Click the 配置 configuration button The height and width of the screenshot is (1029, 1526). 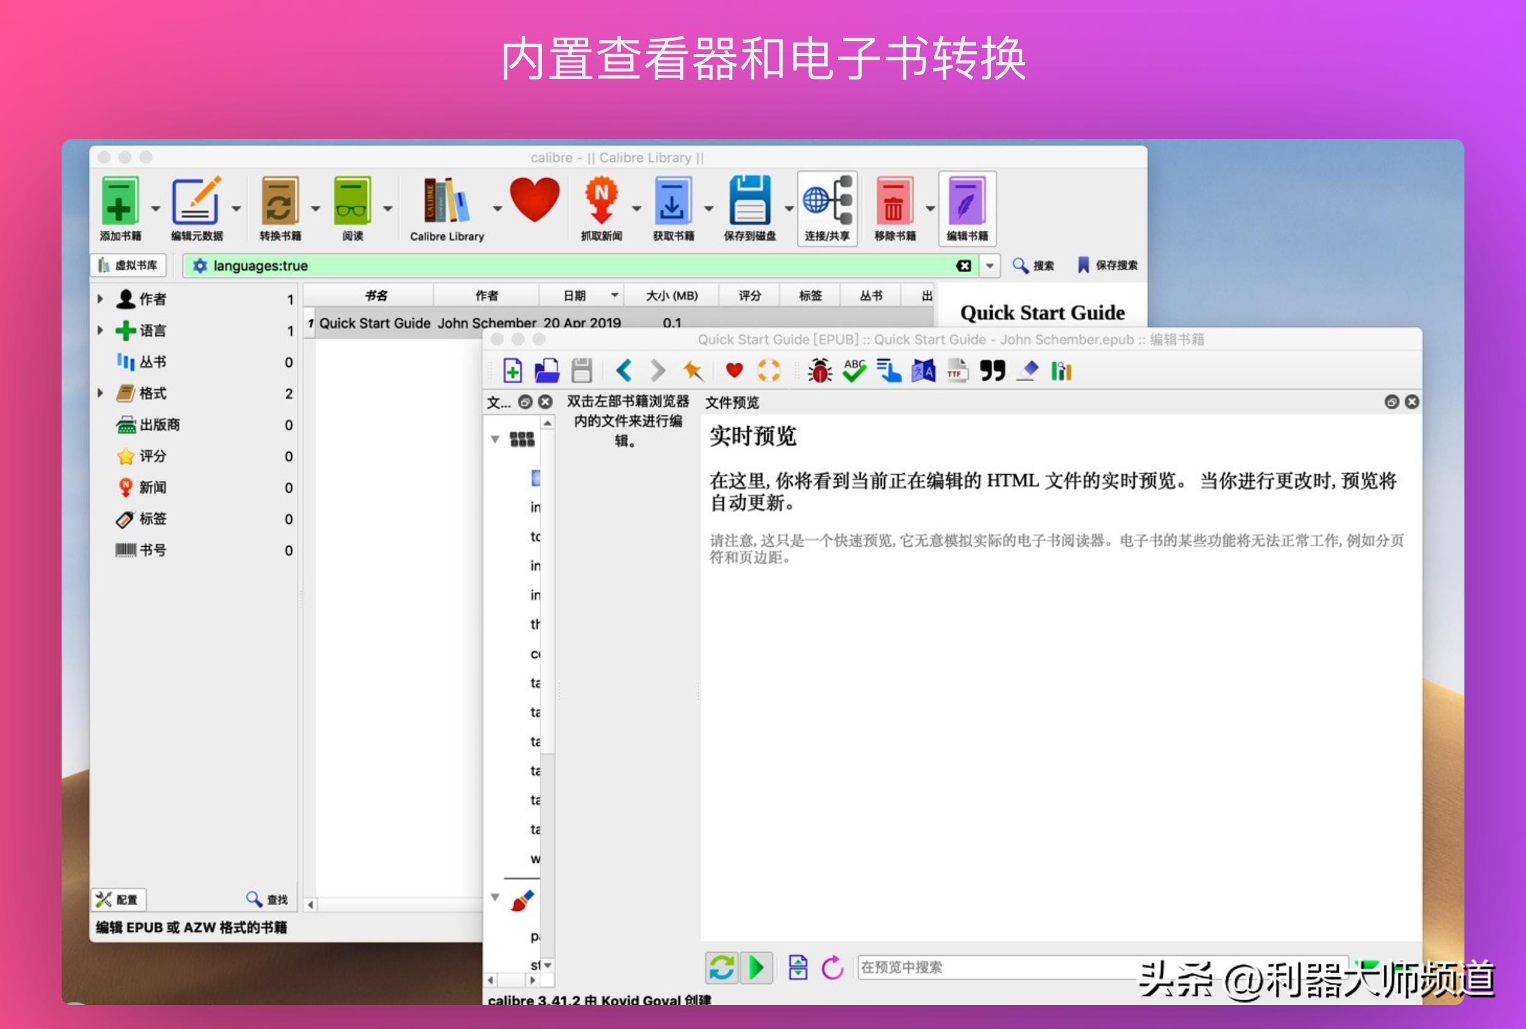(118, 899)
